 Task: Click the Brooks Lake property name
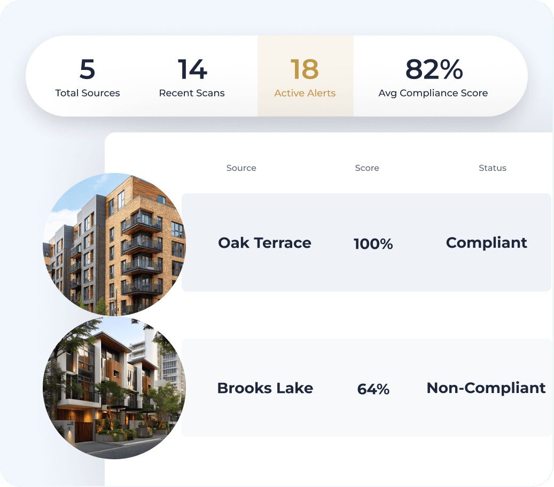(x=265, y=388)
